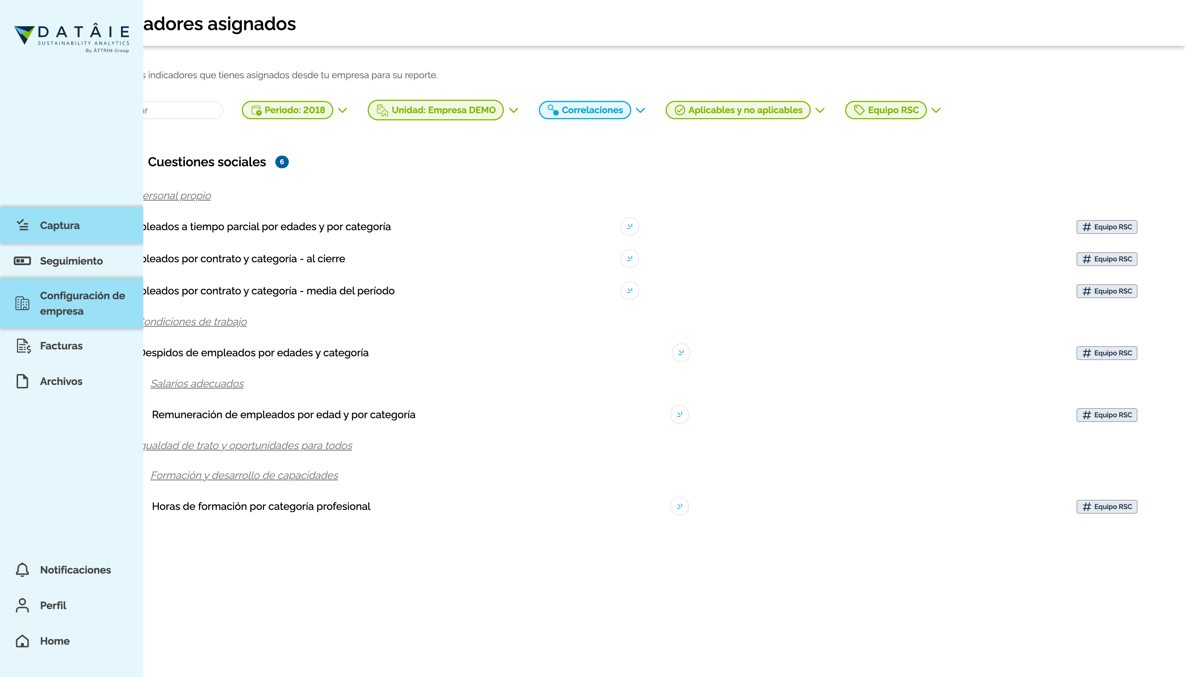Expand the Unidad: Empresa DEMO chevron
This screenshot has width=1185, height=677.
coord(514,110)
